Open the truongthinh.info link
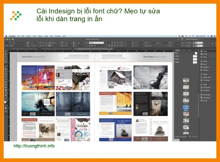This screenshot has width=220, height=162. pyautogui.click(x=34, y=146)
